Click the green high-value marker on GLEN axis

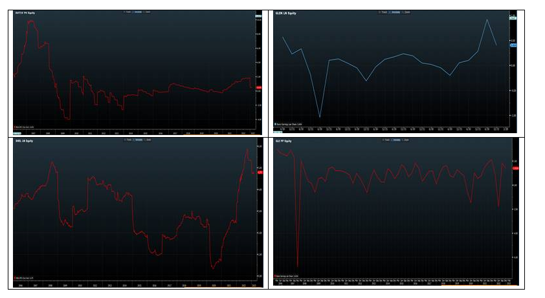pos(513,19)
